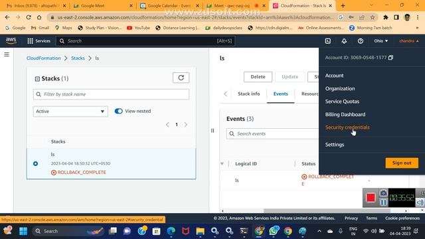
Task: Switch to the Google Calendar browser tab
Action: 169,6
